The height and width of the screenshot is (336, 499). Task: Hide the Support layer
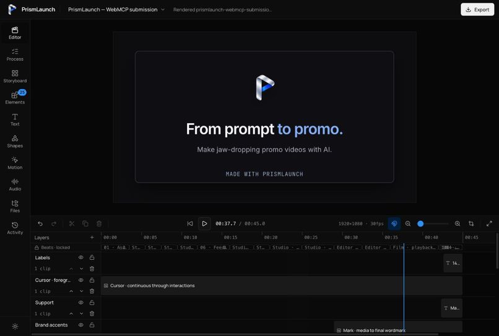pyautogui.click(x=81, y=303)
